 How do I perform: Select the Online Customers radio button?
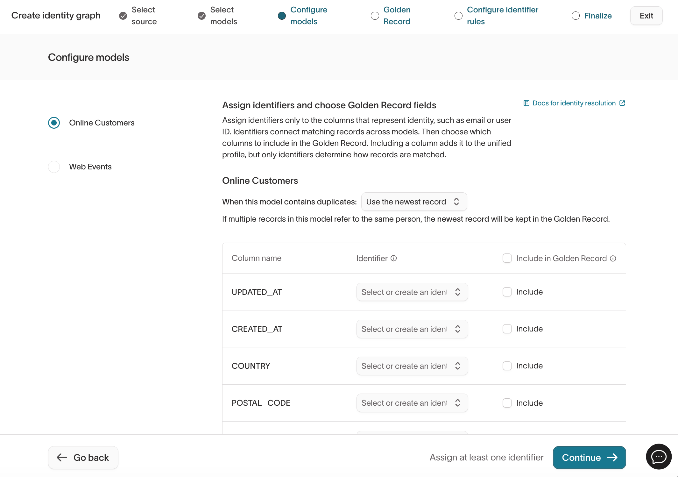tap(54, 123)
